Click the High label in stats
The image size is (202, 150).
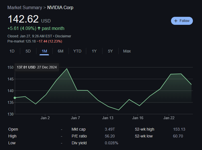12,136
